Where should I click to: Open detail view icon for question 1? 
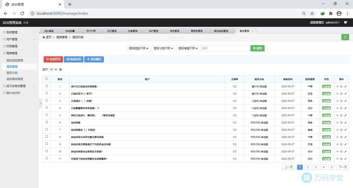coord(341,87)
